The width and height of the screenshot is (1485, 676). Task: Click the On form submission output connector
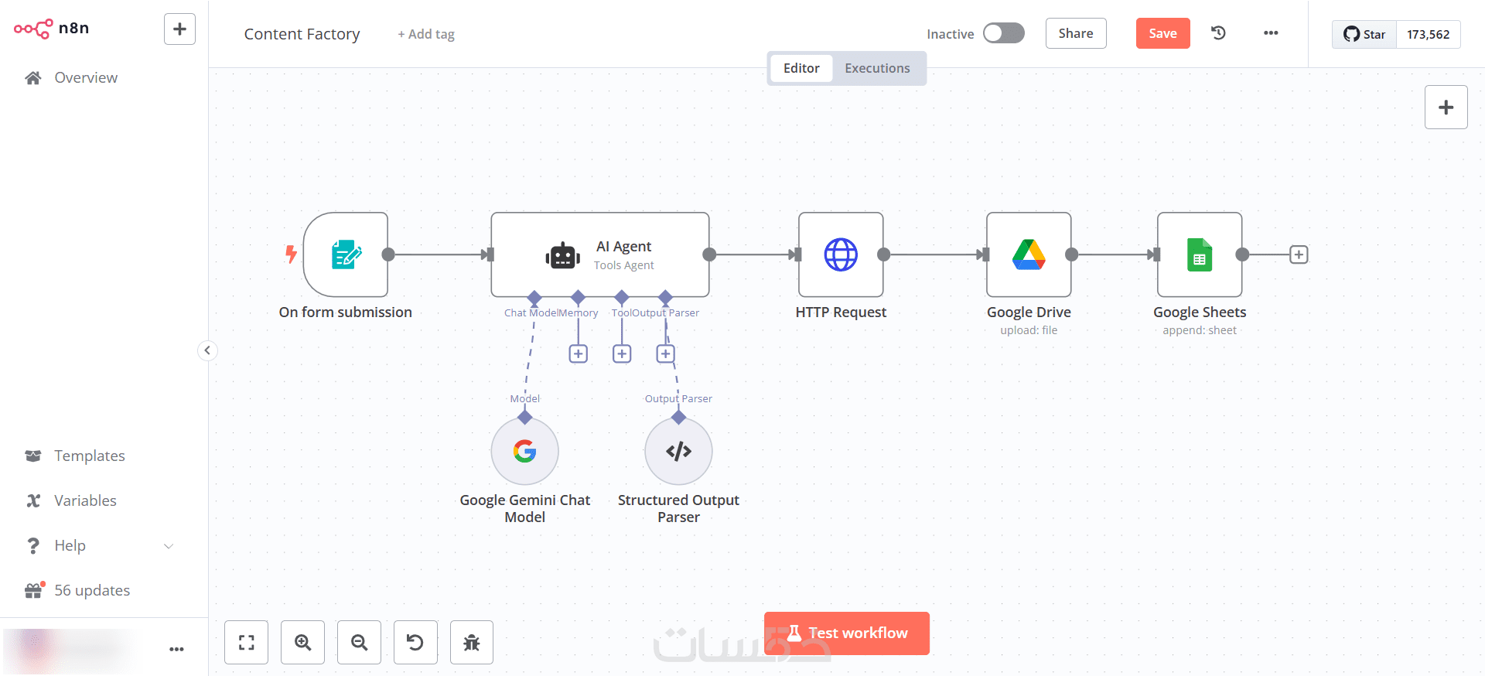[388, 254]
